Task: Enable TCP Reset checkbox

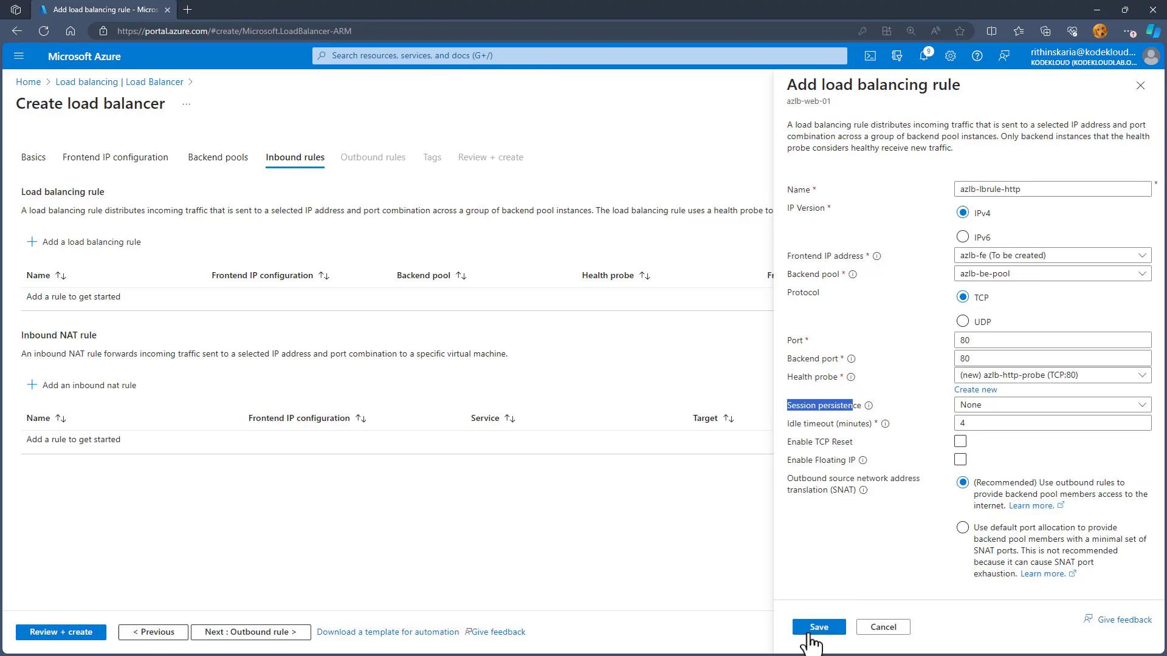Action: point(960,442)
